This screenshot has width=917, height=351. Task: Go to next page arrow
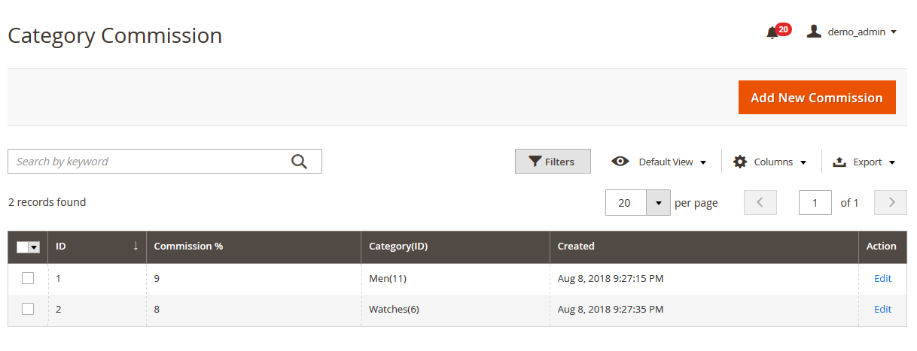click(891, 202)
